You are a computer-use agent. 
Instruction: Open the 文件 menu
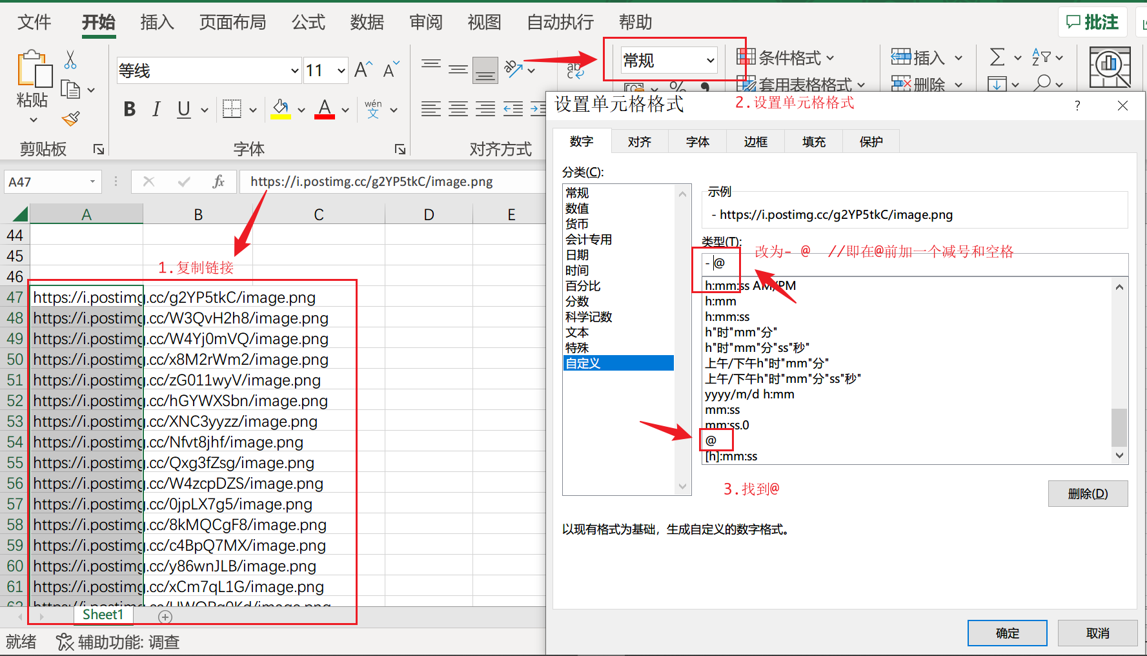[34, 23]
